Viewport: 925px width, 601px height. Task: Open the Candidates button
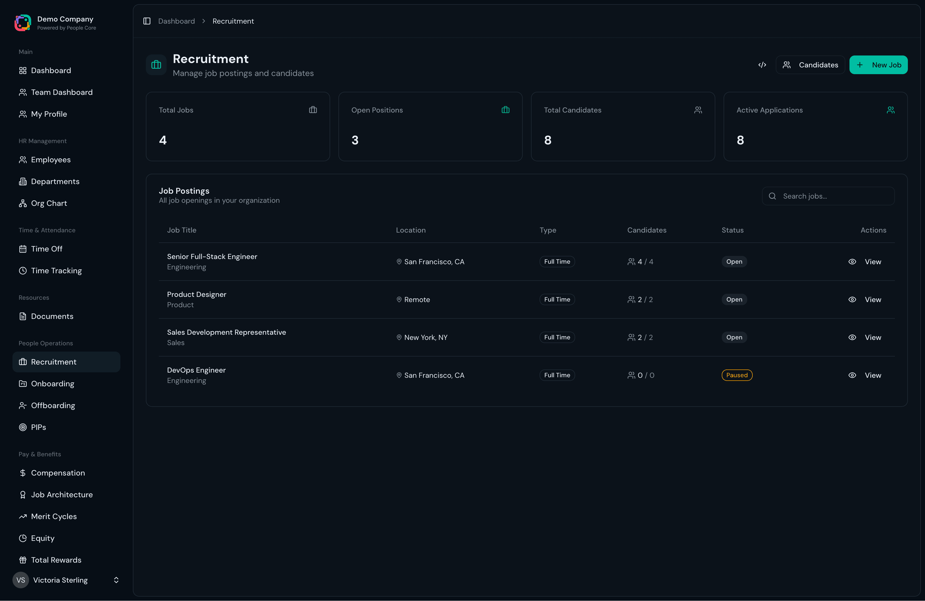click(810, 65)
